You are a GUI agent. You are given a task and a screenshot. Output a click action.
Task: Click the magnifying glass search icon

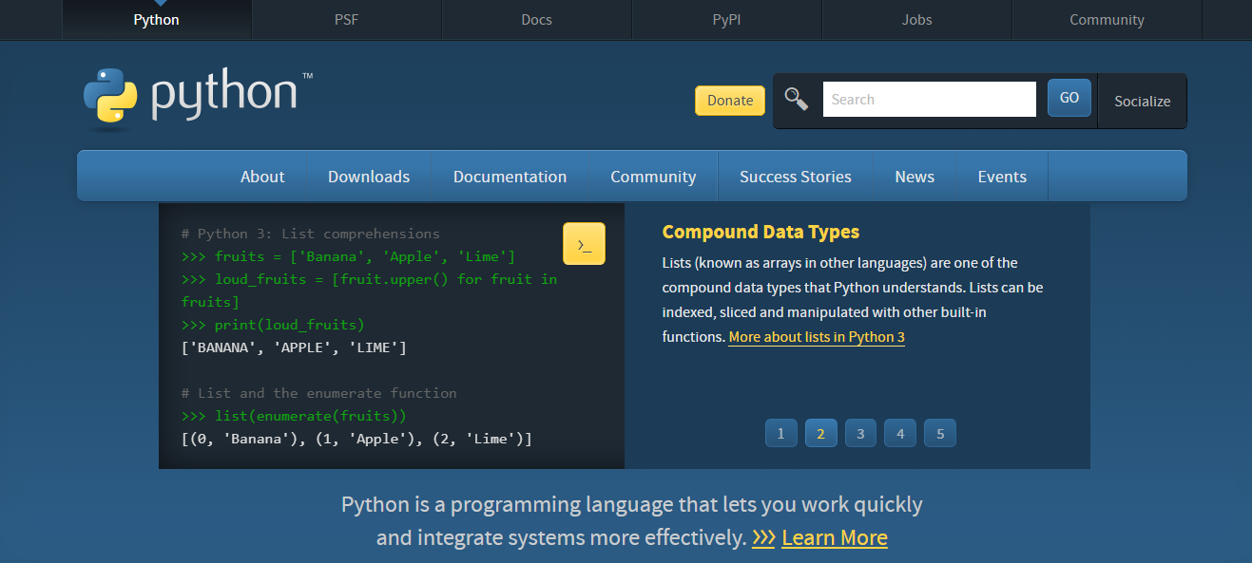[796, 99]
